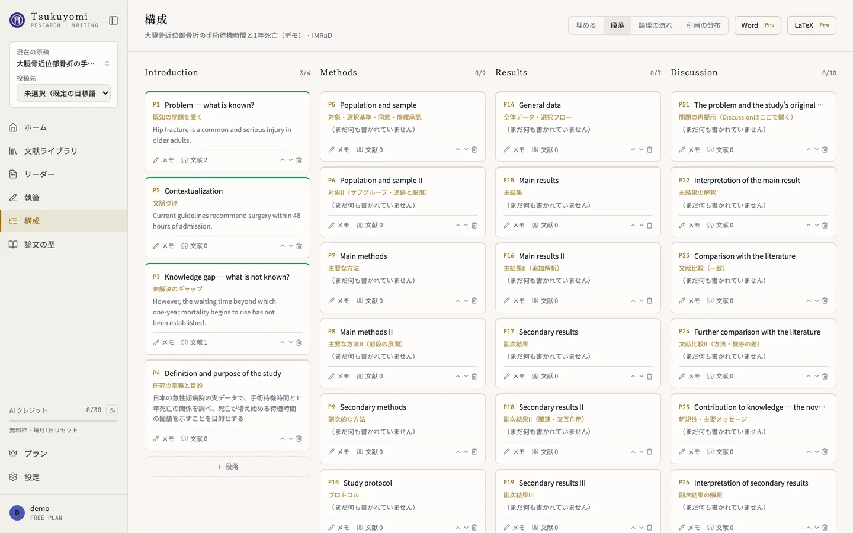Viewport: 853px width, 533px height.
Task: Open memo for P1 Problem card
Action: point(163,160)
